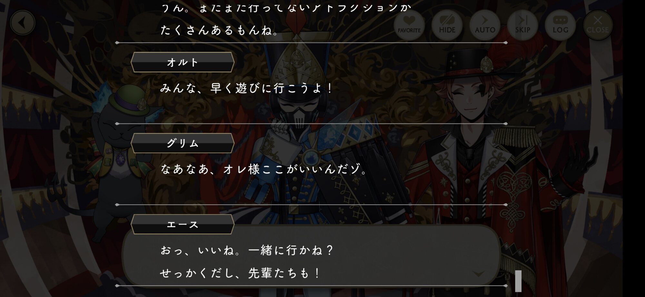This screenshot has width=645, height=297.
Task: Select the オルト name label
Action: (182, 62)
